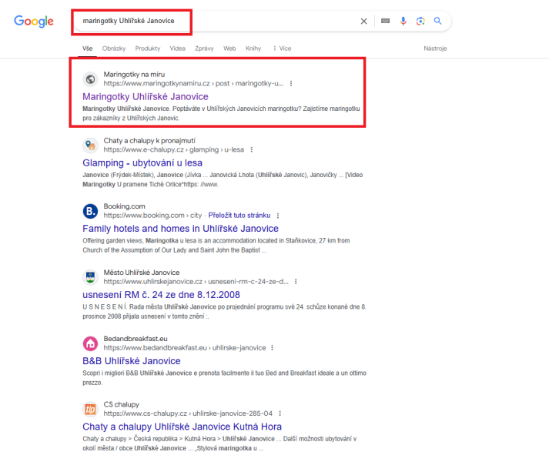
Task: Switch to the Knihy tab
Action: point(253,49)
